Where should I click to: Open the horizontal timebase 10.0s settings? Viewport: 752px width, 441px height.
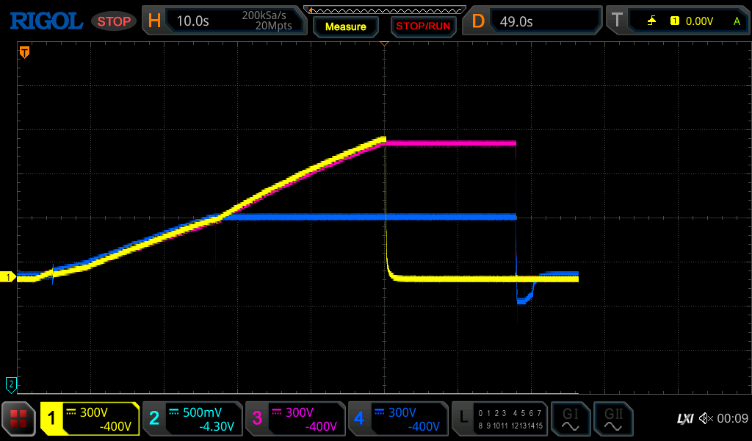click(x=225, y=21)
